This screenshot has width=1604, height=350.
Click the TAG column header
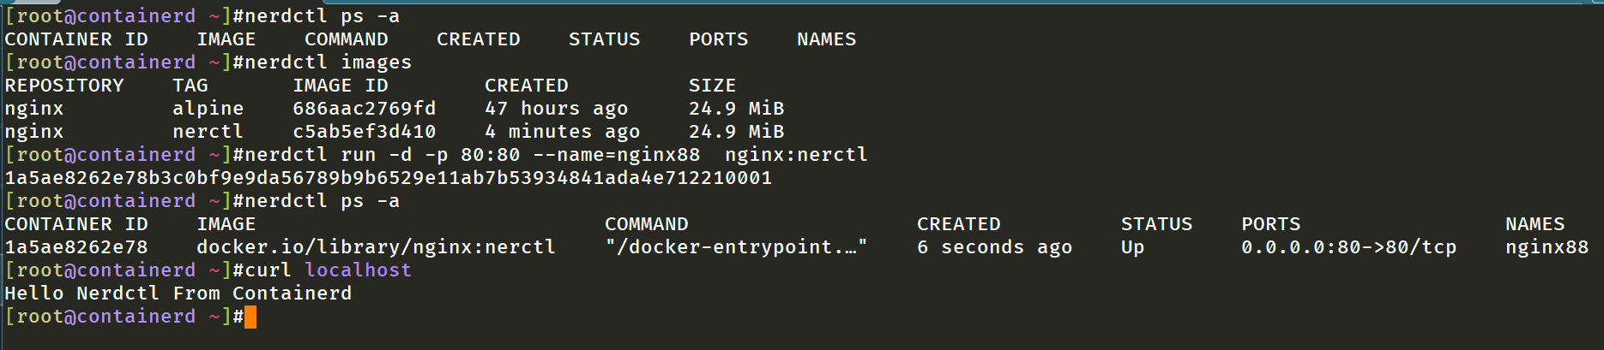[x=190, y=86]
